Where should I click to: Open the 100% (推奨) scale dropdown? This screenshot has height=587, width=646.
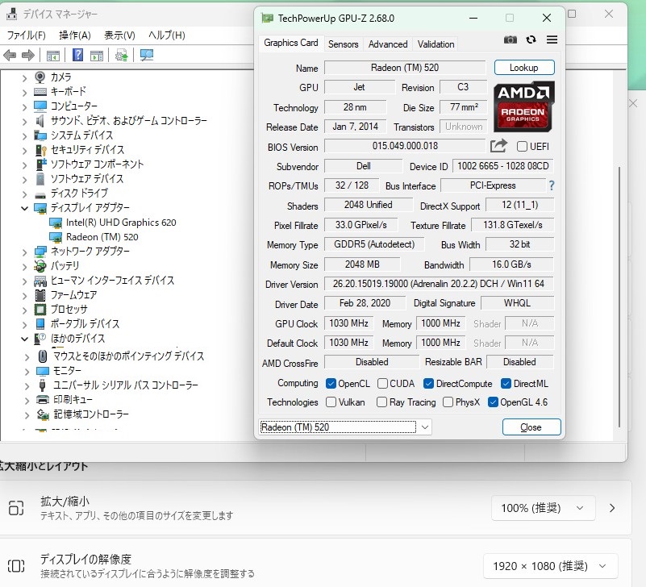pos(543,508)
